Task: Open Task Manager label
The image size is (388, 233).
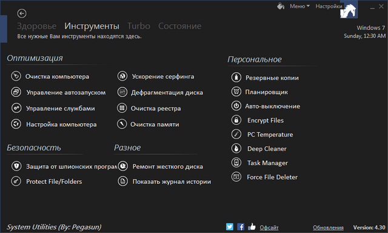Action: (267, 163)
